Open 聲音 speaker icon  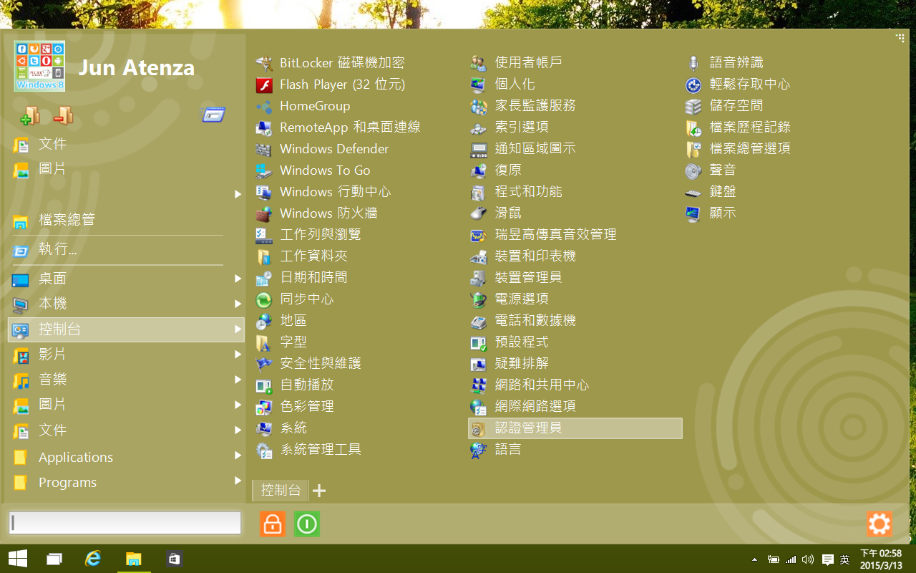693,170
